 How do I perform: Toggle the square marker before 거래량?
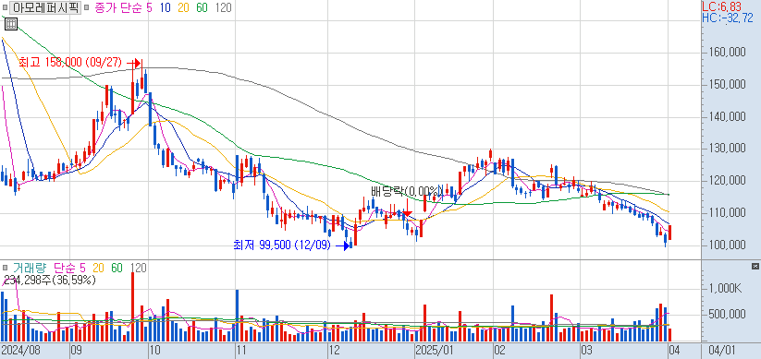coord(6,268)
